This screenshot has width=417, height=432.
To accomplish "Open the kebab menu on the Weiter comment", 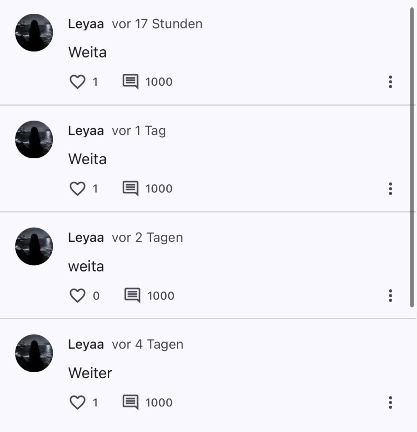I will (x=390, y=402).
